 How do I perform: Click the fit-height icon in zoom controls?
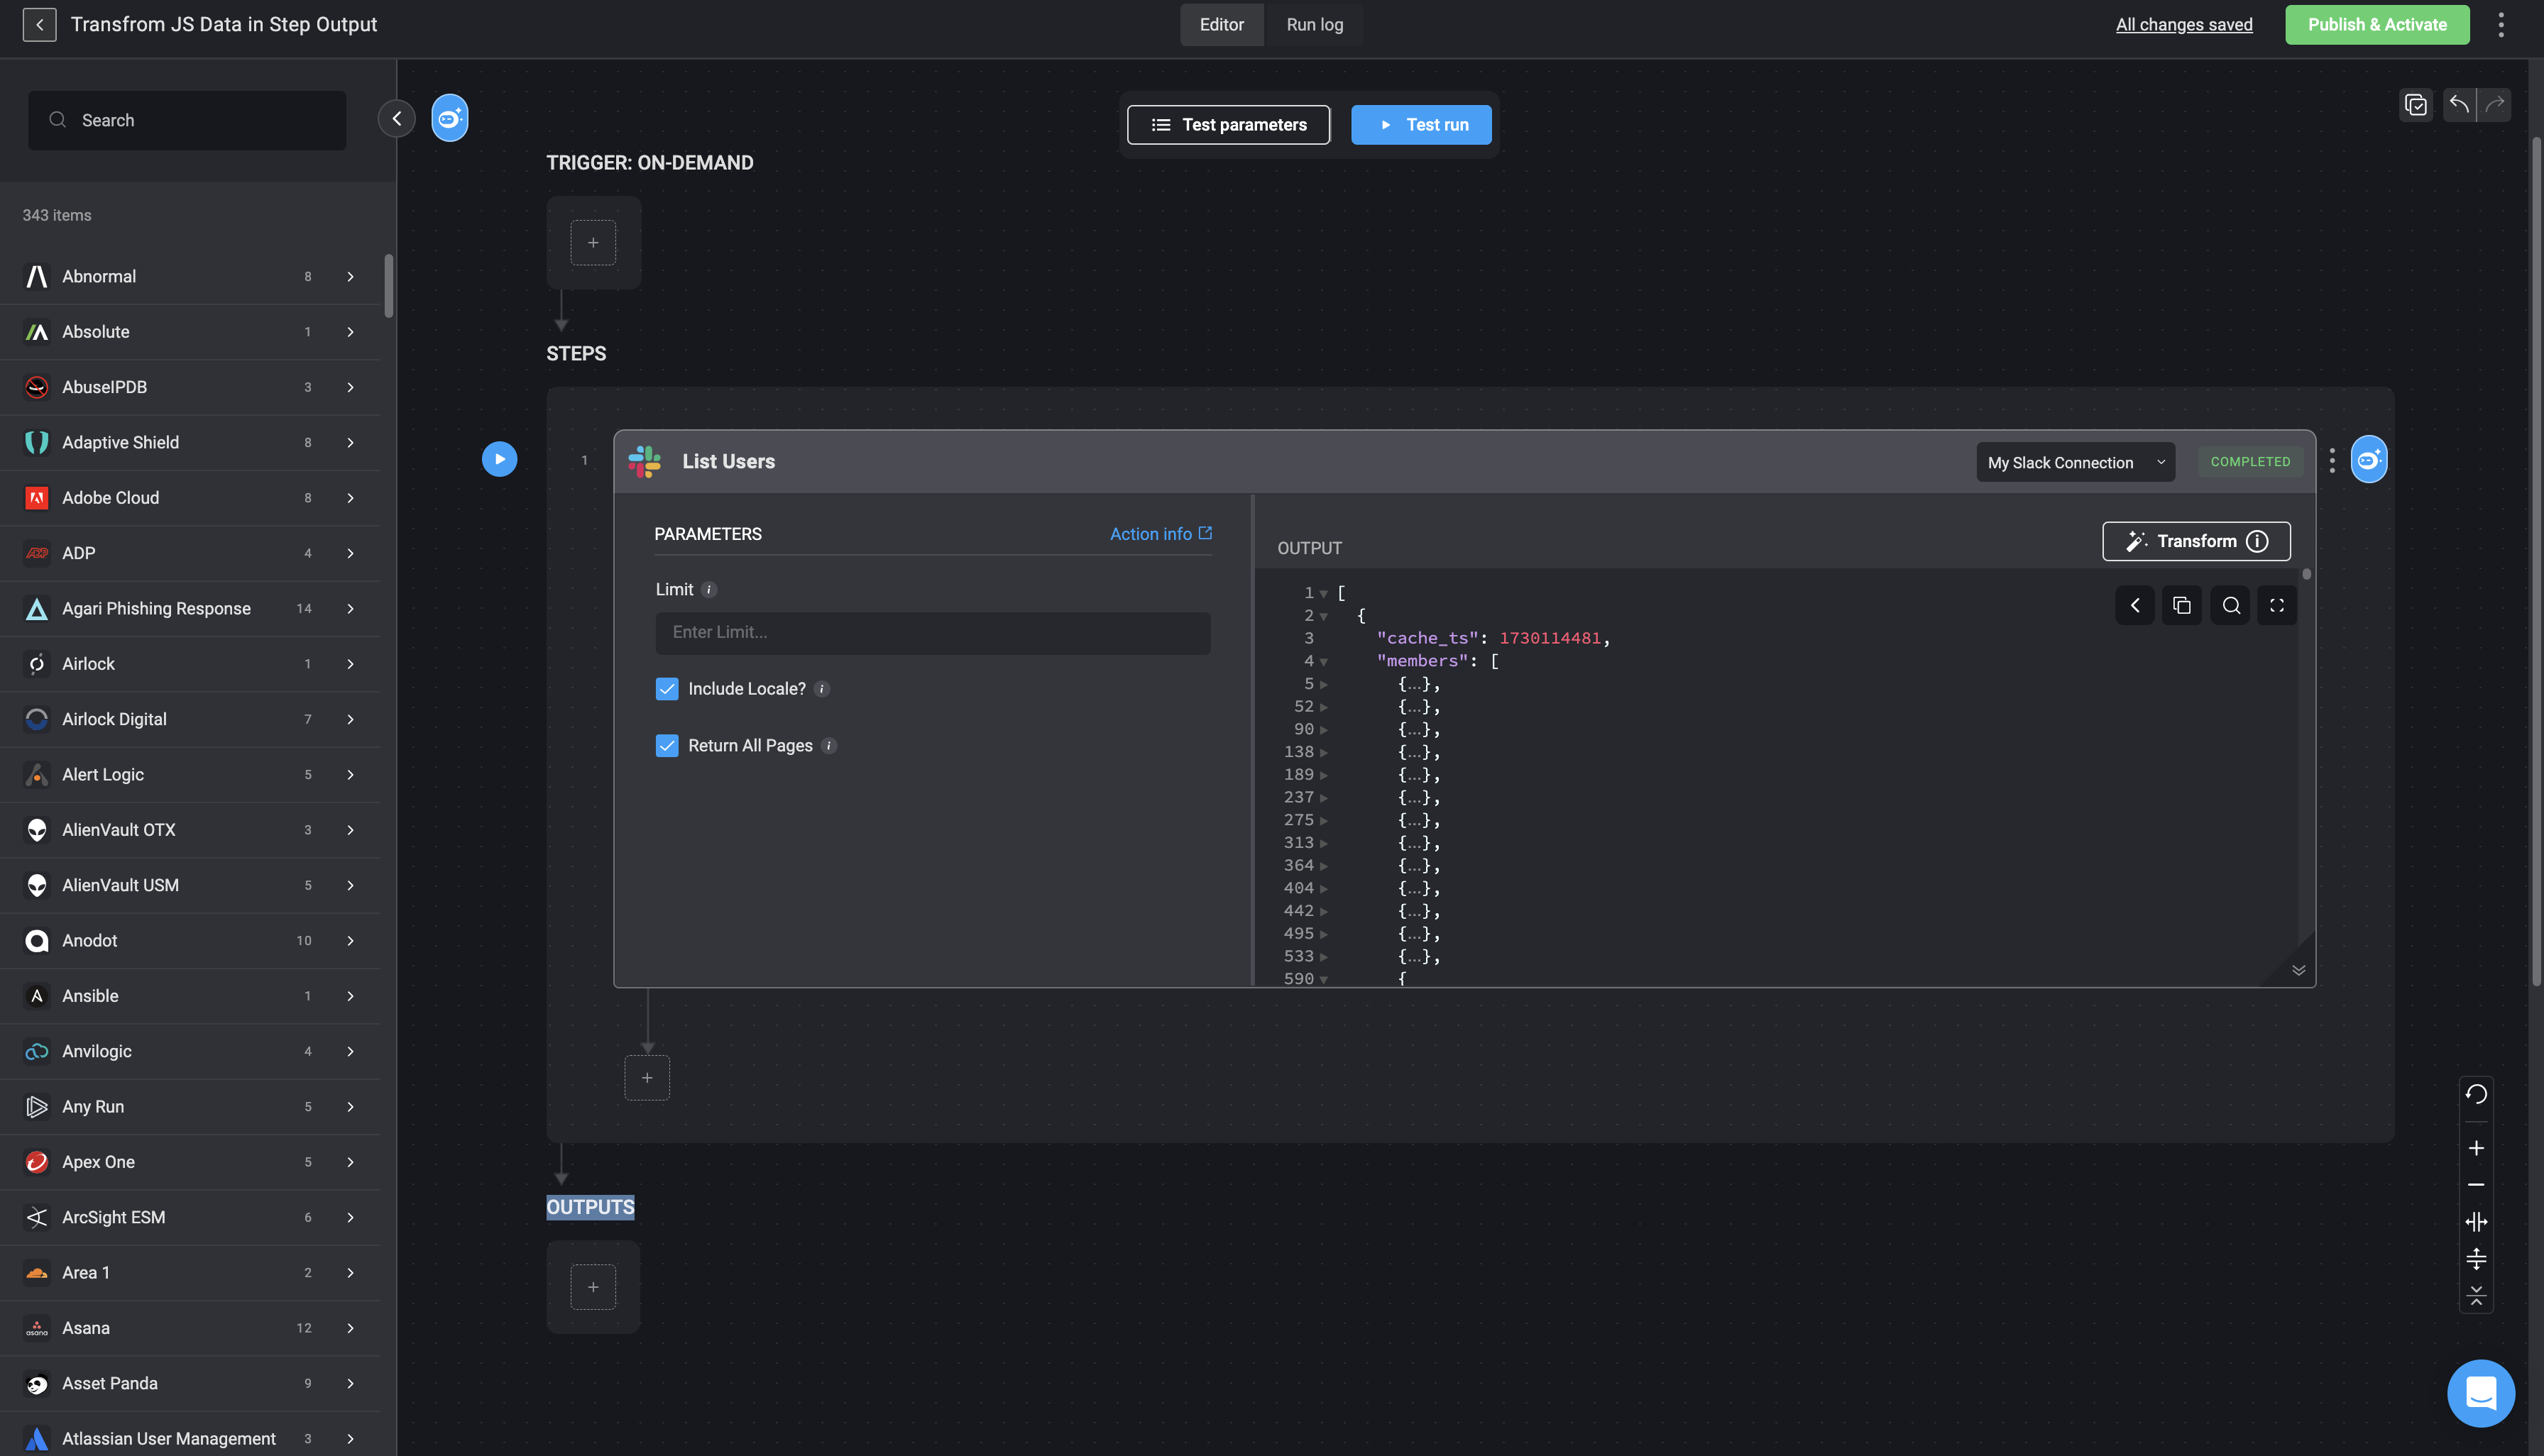2476,1258
